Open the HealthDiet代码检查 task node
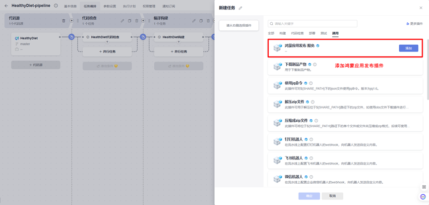 tap(107, 37)
